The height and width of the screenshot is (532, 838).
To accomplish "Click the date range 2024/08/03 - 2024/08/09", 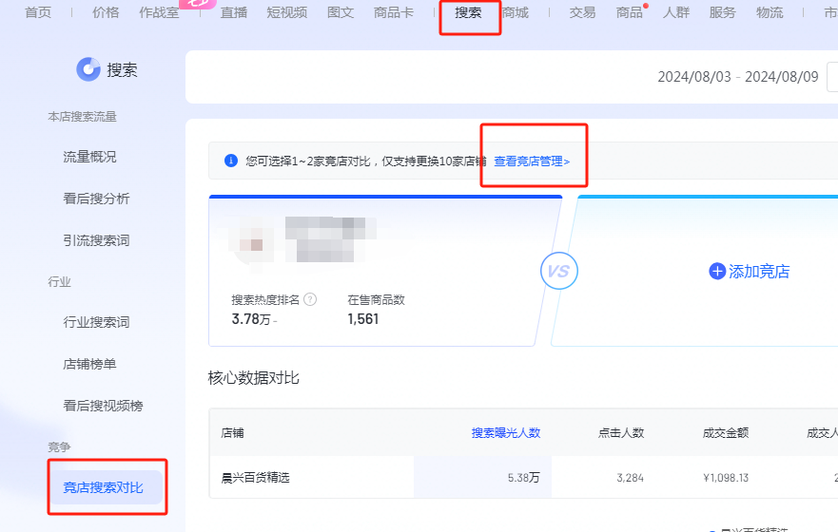I will 738,77.
